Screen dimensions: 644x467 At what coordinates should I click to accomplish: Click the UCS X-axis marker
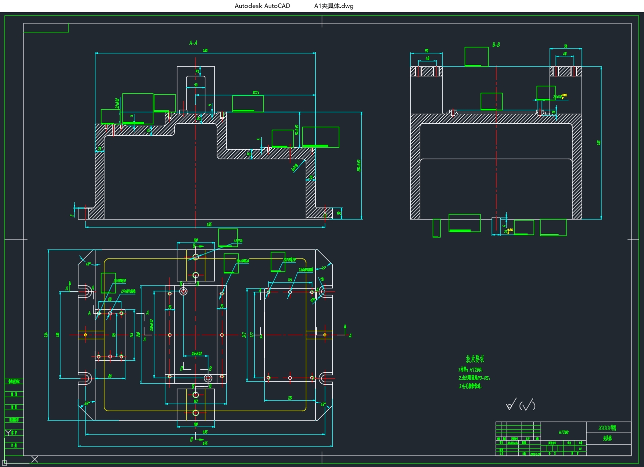[x=34, y=459]
